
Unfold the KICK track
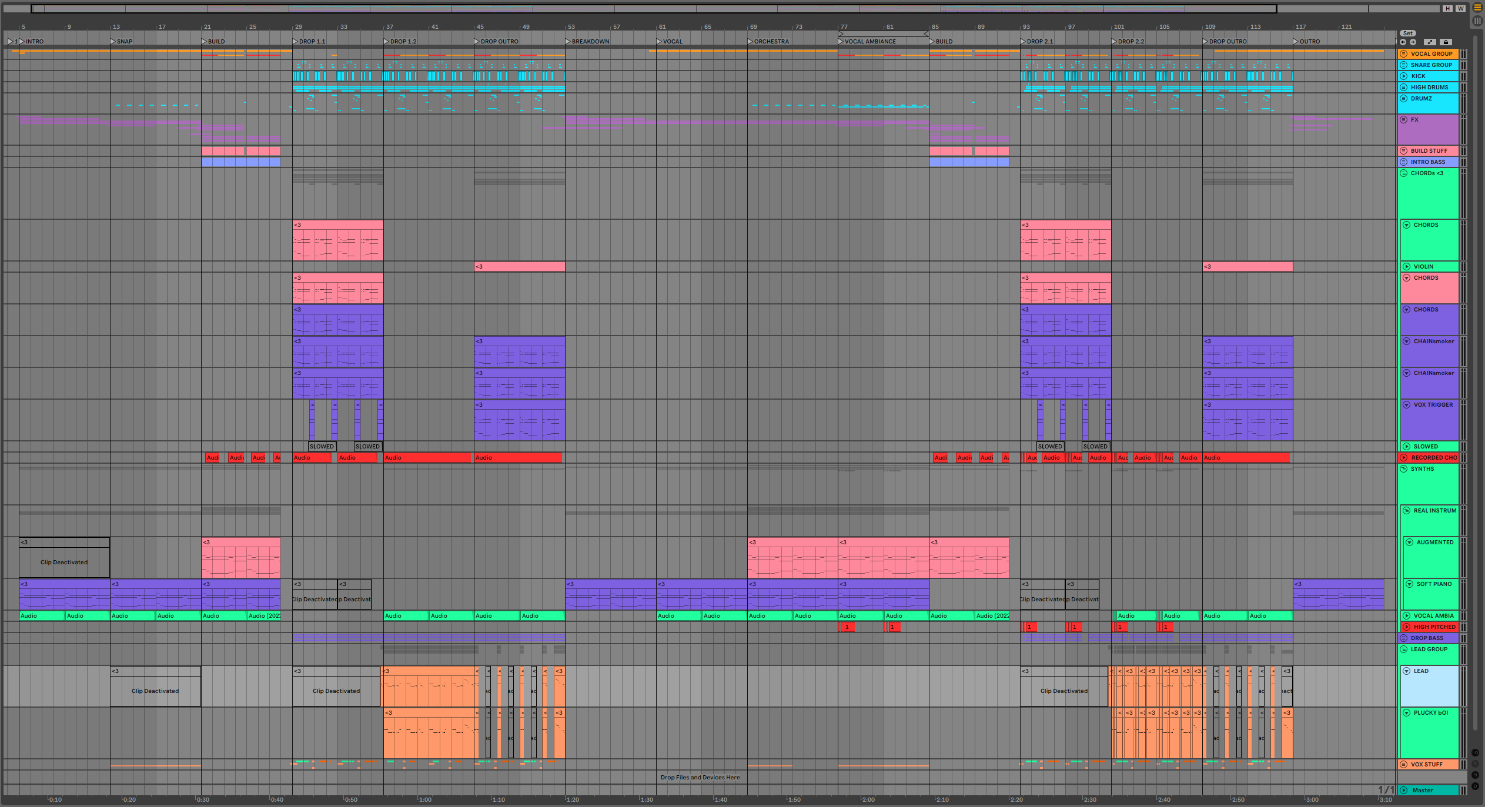coord(1404,76)
